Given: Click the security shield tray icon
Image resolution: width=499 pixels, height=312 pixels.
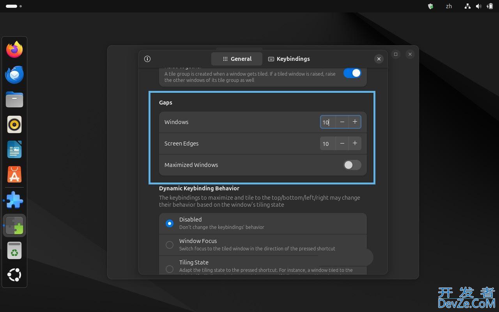Looking at the screenshot, I should coord(431,6).
